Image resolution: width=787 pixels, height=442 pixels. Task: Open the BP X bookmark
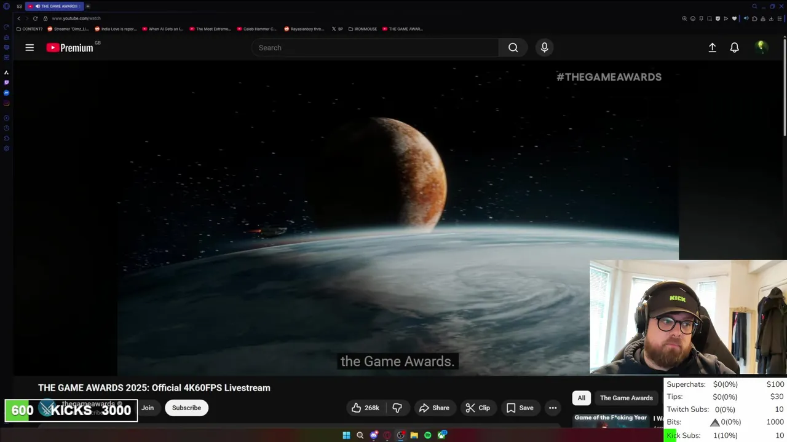point(337,29)
